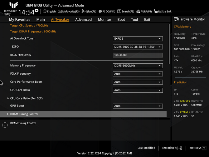Open Ai Overclock Tuner dropdown
Viewport: 209px width, 157px height.
click(138, 39)
